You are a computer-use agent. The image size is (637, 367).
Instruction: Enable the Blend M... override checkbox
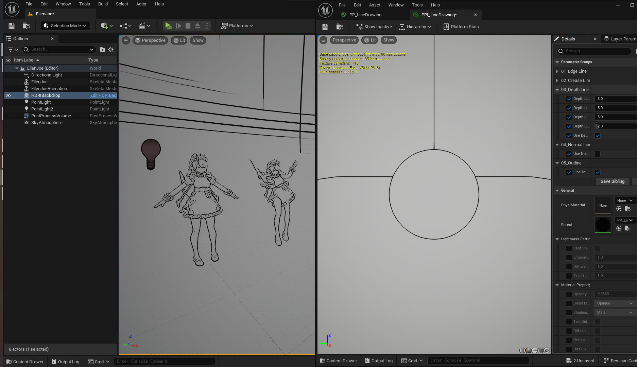point(569,303)
